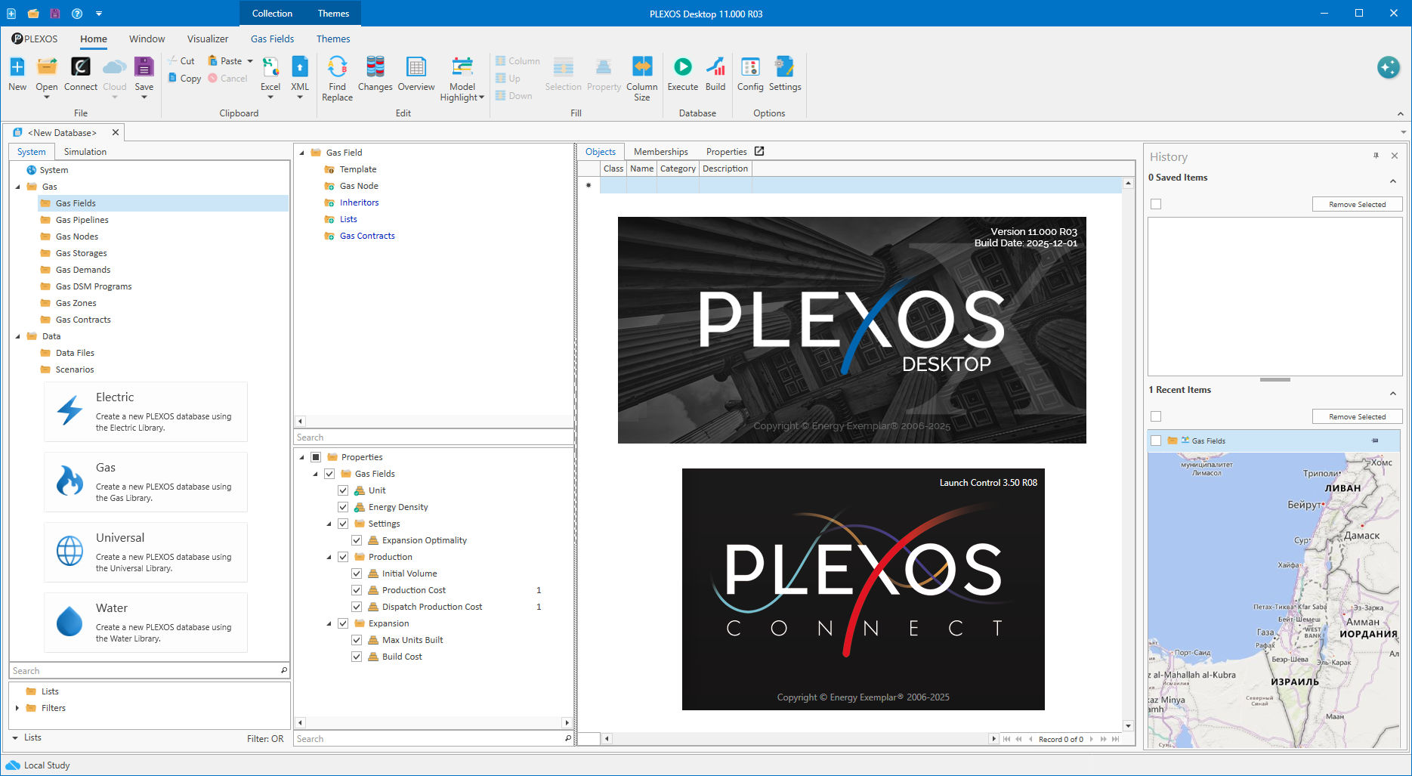Screen dimensions: 1412x776
Task: Click the Build icon
Action: (715, 68)
